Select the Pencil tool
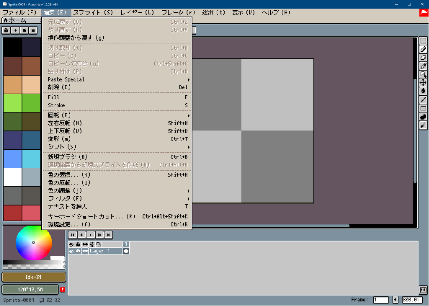The width and height of the screenshot is (429, 306). [x=423, y=49]
